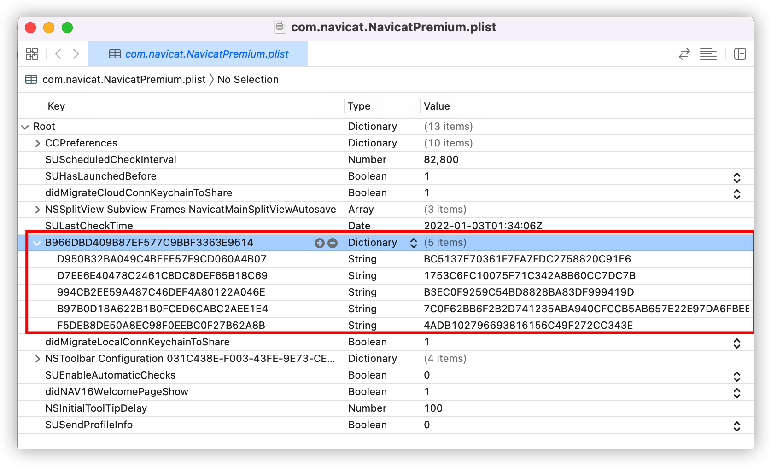Change SUSendProfileInfo value stepper
The width and height of the screenshot is (771, 466).
click(737, 426)
